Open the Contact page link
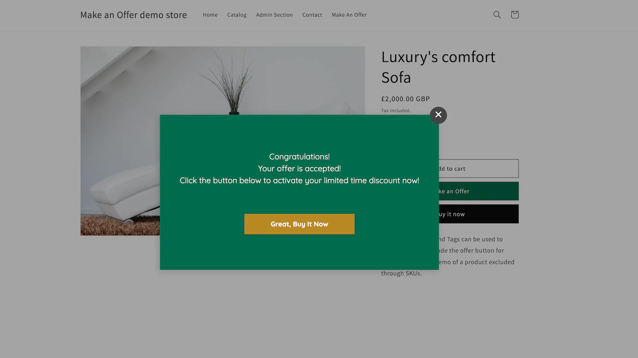 (x=312, y=15)
